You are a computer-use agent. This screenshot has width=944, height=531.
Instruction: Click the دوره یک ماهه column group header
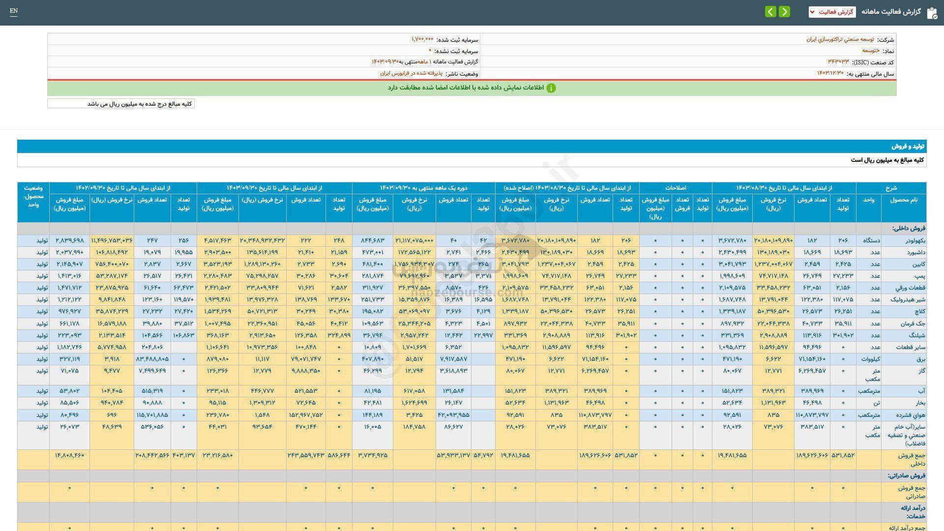coord(423,188)
